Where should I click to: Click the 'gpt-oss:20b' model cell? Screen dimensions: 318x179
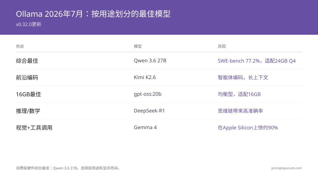pos(148,94)
